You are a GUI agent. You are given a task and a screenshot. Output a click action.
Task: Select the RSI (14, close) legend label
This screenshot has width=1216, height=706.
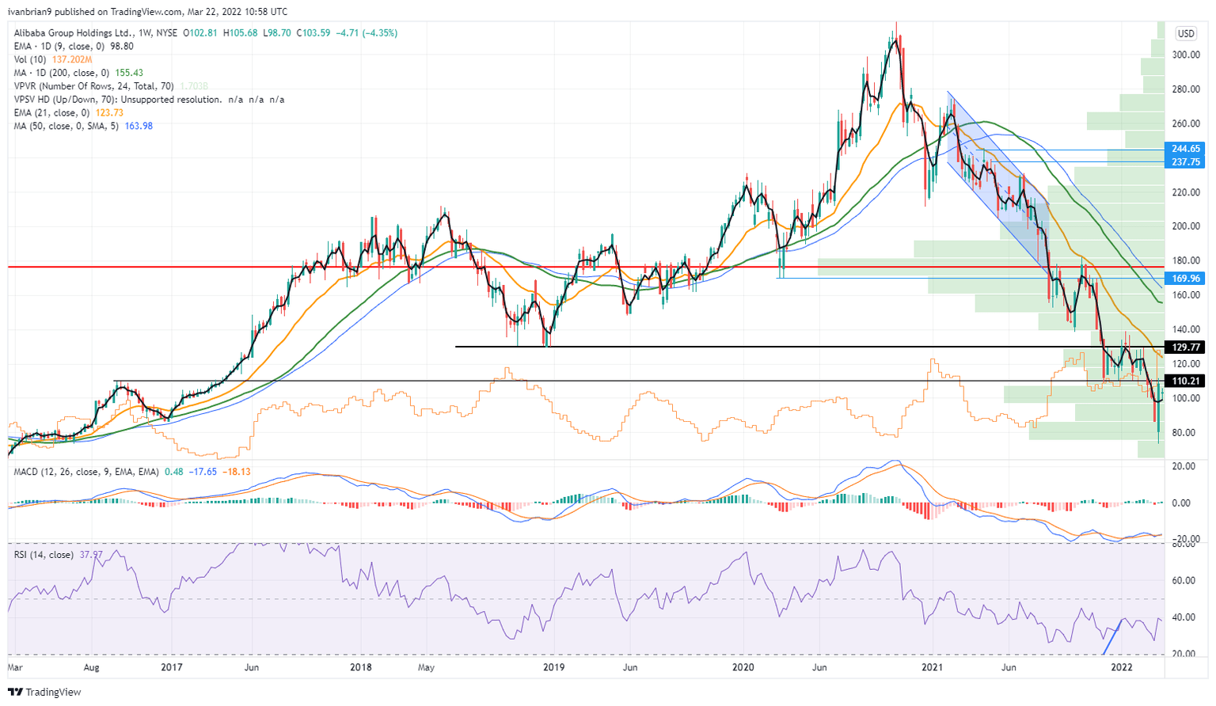[43, 555]
